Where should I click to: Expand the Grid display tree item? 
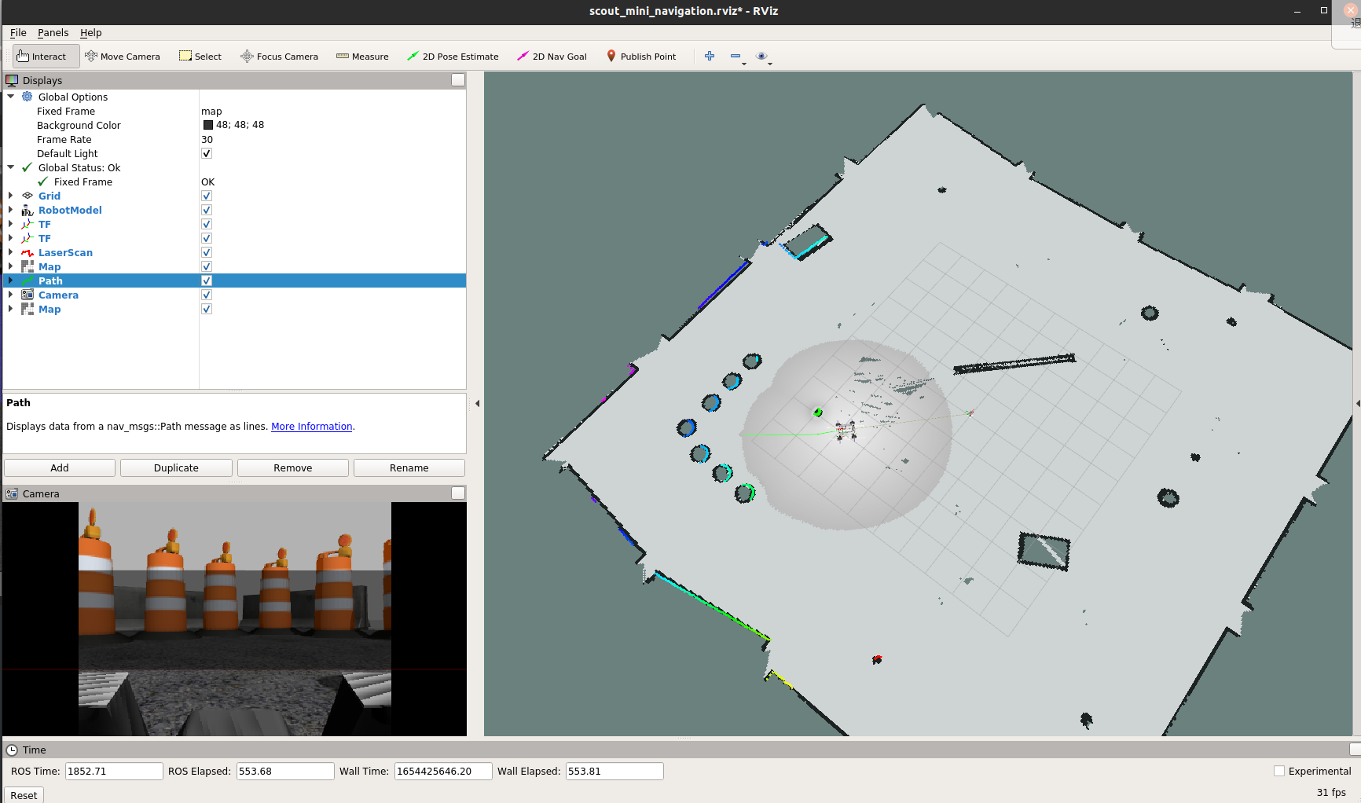point(10,196)
